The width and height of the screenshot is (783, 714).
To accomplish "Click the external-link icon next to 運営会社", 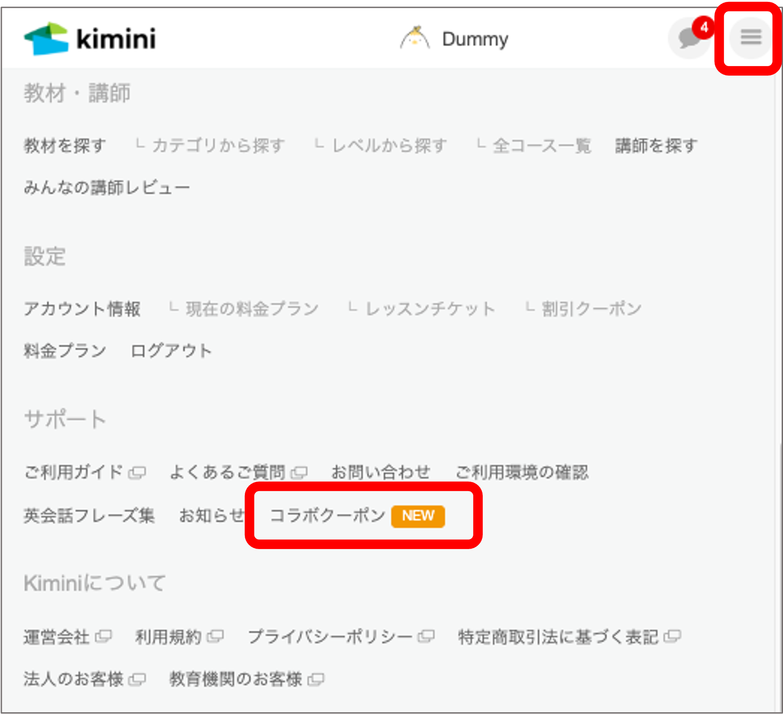I will tap(104, 636).
